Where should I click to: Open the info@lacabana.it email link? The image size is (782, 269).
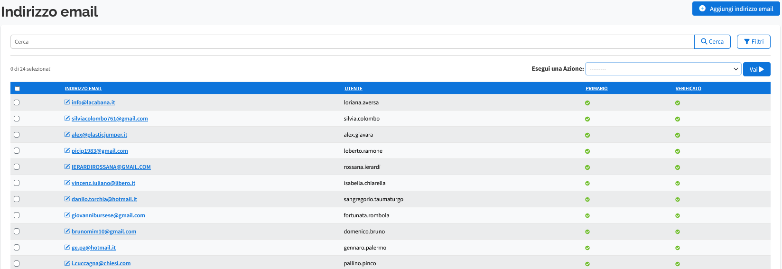pyautogui.click(x=93, y=102)
